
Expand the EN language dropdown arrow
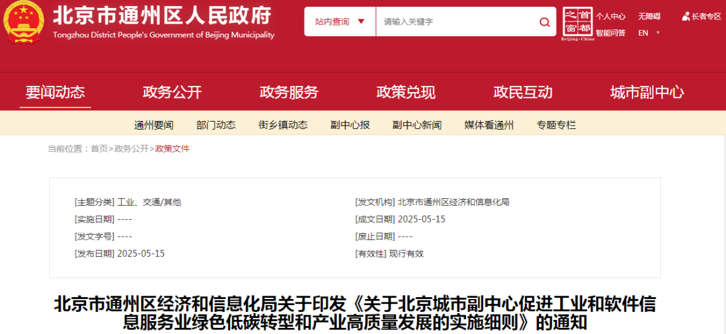tap(658, 33)
